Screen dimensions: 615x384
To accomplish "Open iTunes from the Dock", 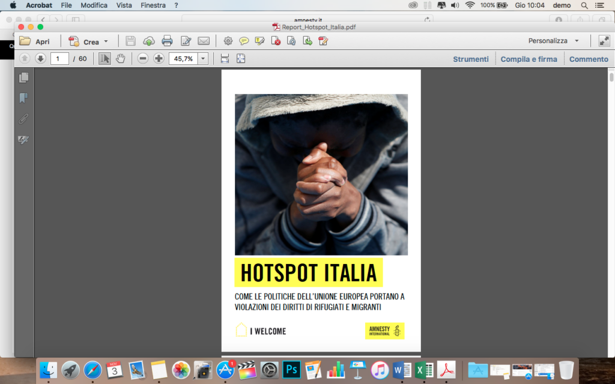I will click(380, 370).
